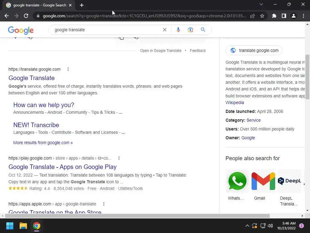The height and width of the screenshot is (233, 310).
Task: Click the scroll-down arrow of the vertical scrollbar
Action: pos(307,211)
